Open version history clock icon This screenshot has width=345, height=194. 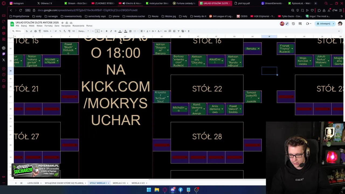point(293,24)
